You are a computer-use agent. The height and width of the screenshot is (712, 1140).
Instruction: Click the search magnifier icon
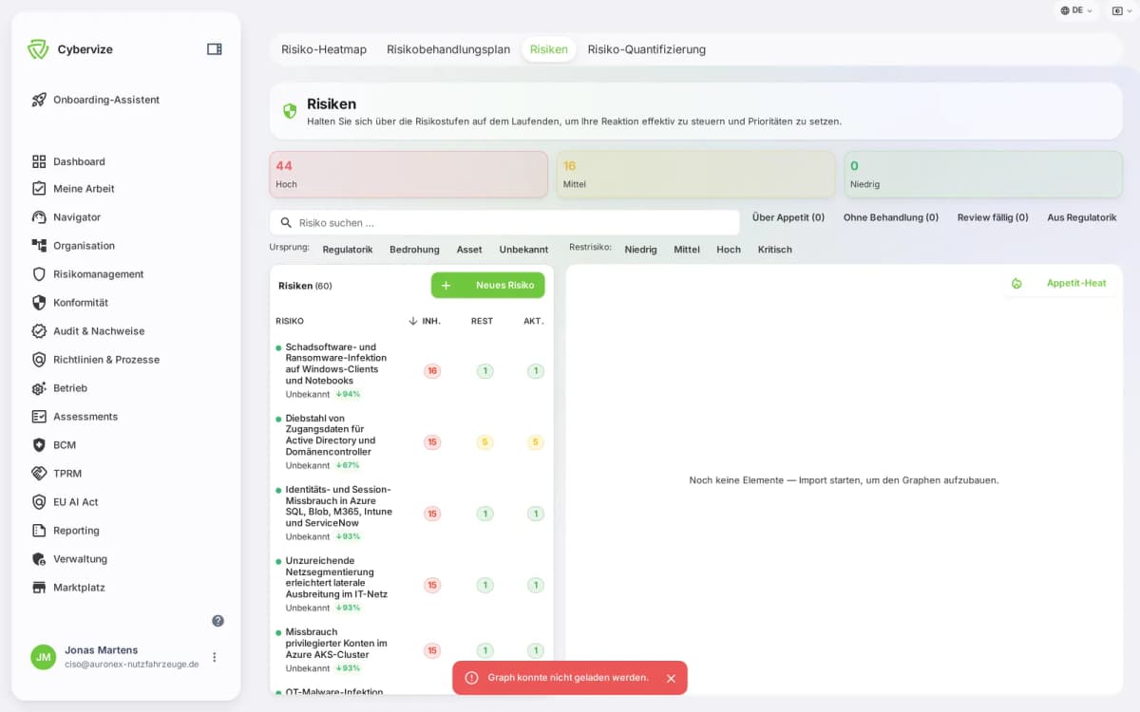[x=286, y=223]
